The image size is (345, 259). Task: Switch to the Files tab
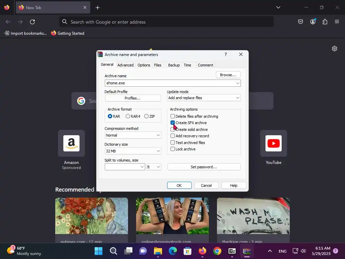click(158, 65)
